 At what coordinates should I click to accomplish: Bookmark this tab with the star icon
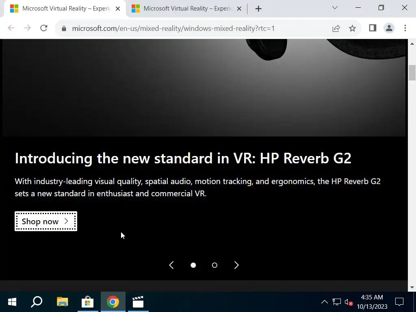tap(352, 28)
